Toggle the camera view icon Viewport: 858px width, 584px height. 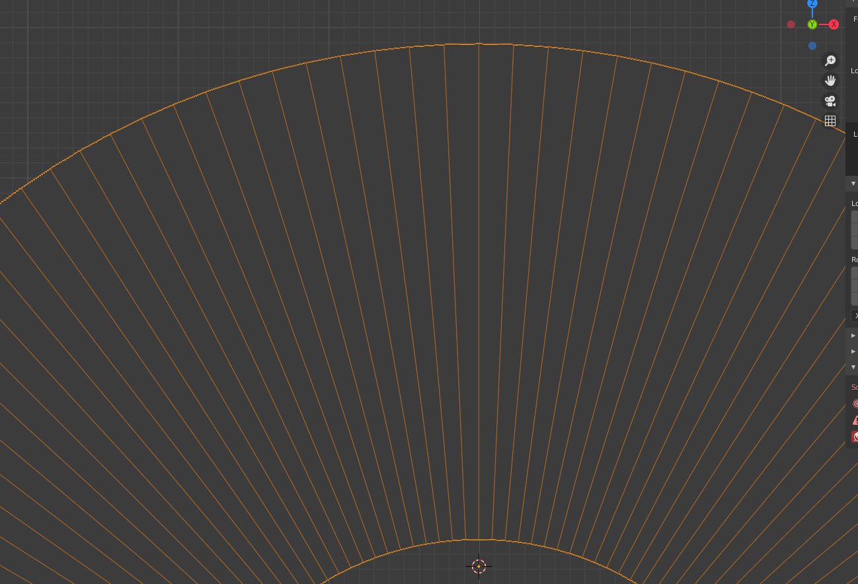pyautogui.click(x=830, y=101)
